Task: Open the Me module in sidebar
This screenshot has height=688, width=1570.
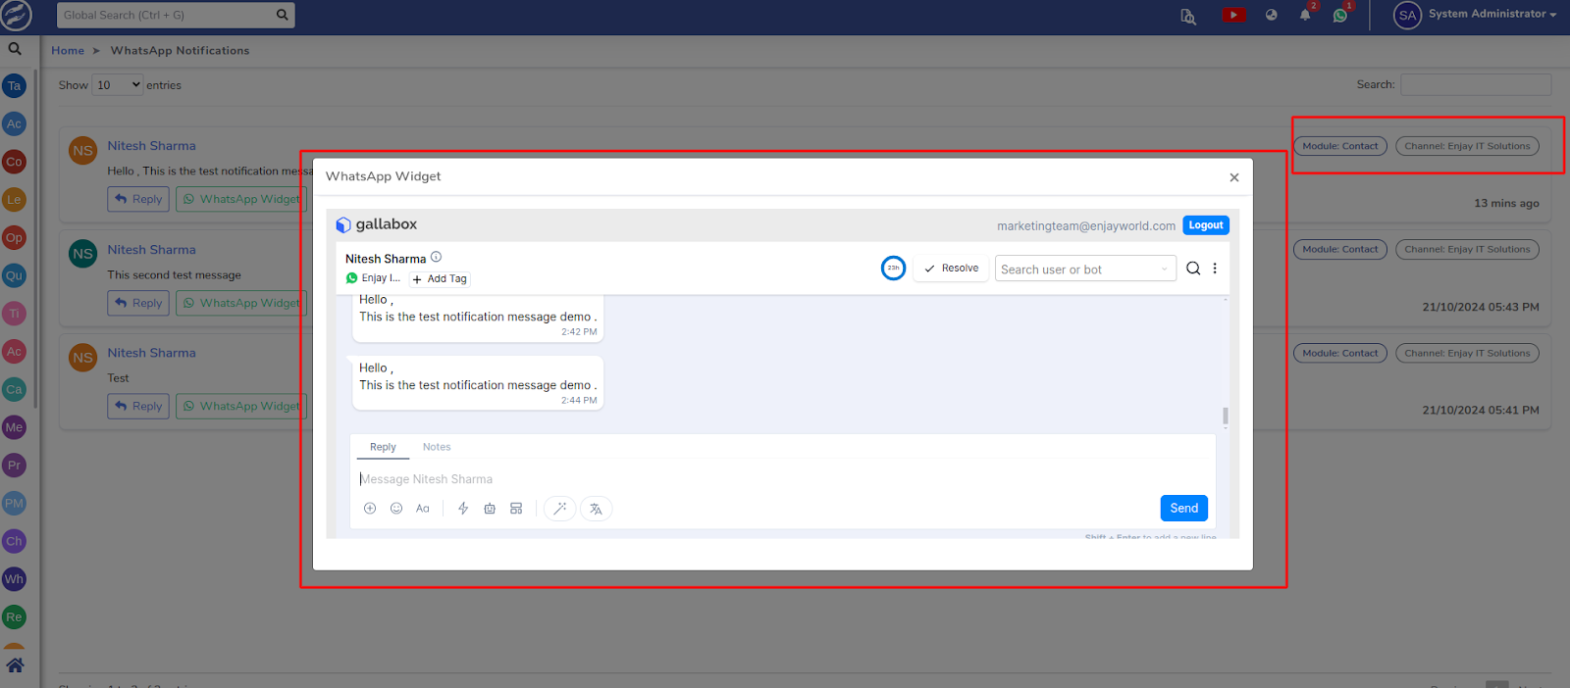Action: 14,427
